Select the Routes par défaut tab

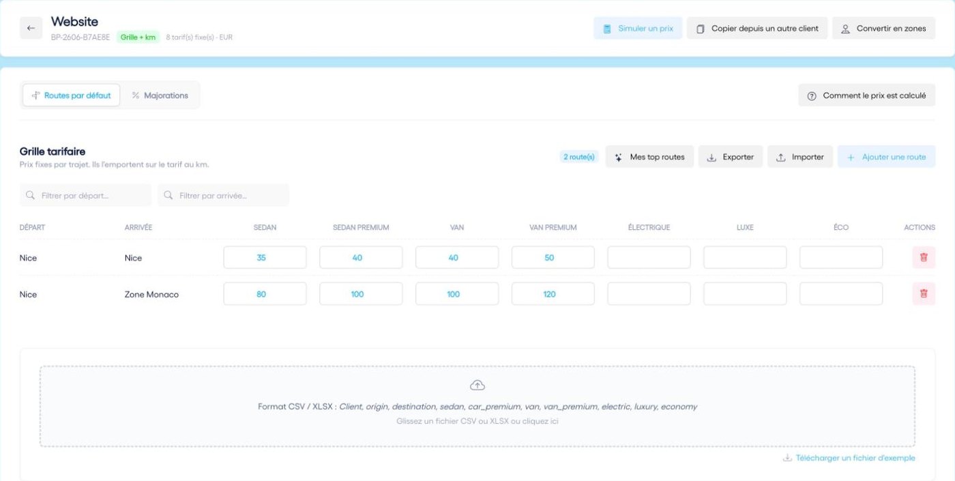tap(72, 96)
